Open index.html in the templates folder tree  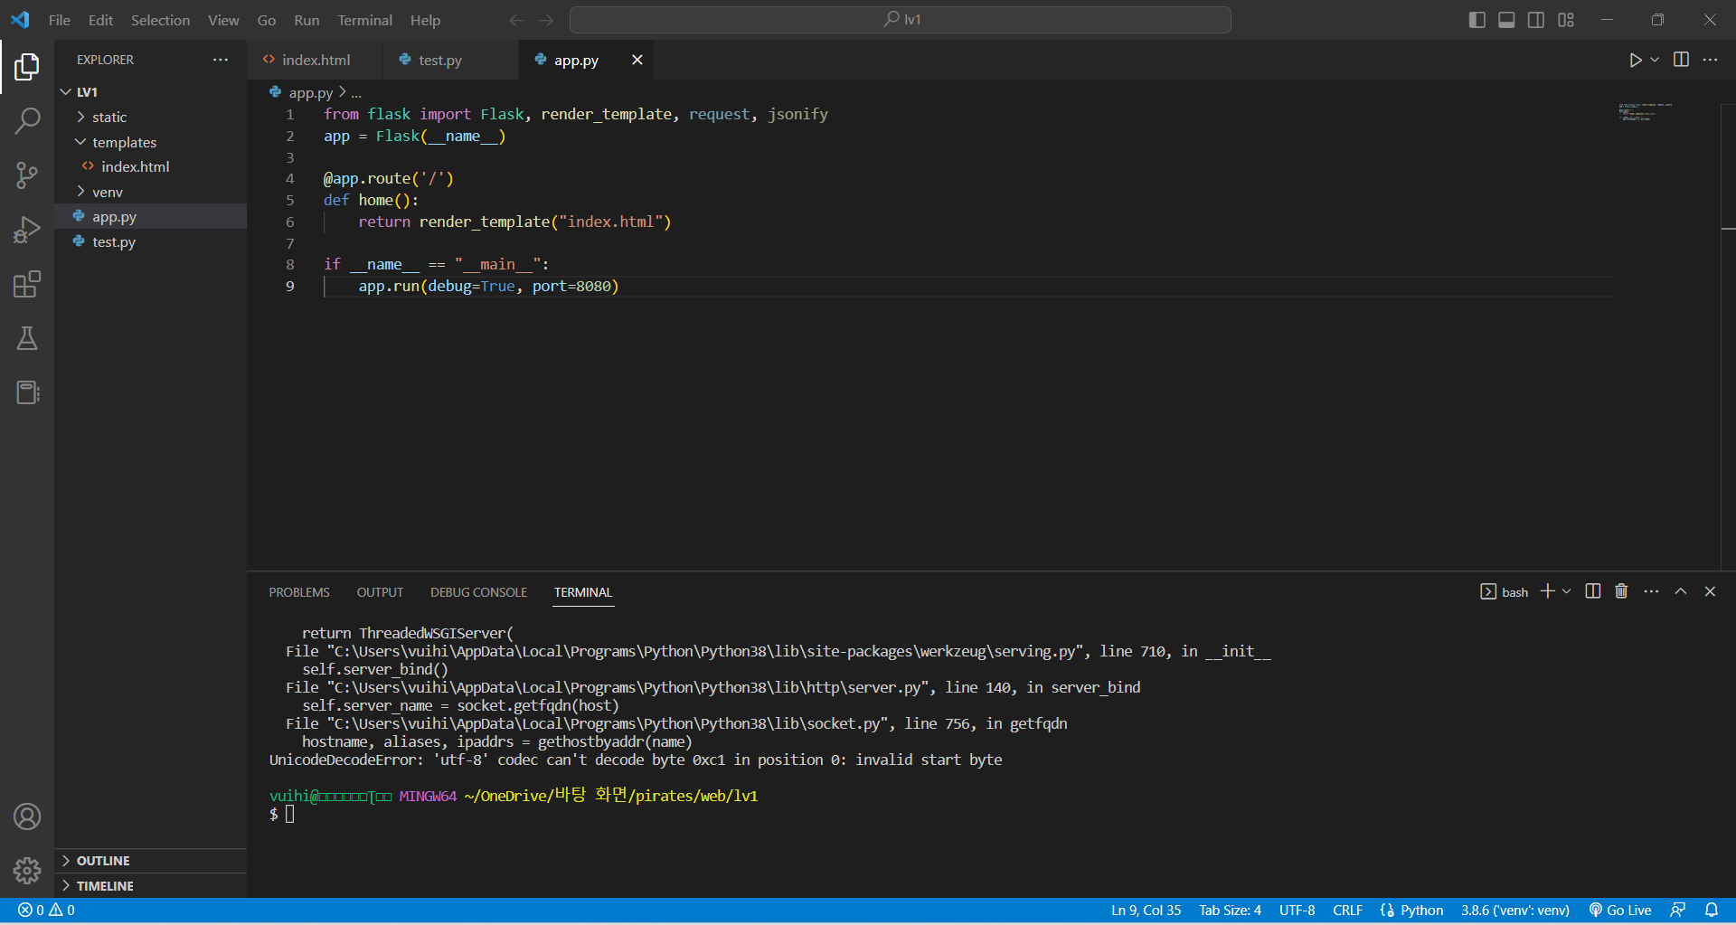tap(135, 166)
